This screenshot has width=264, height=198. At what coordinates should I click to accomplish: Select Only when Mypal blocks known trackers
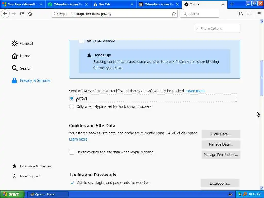point(72,106)
